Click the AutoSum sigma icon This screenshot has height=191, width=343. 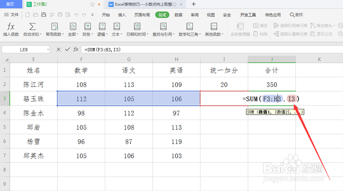click(x=32, y=27)
